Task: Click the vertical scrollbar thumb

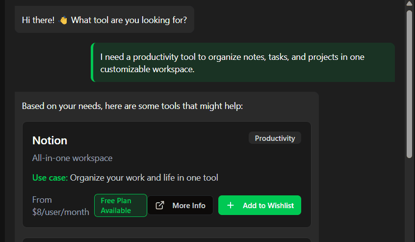Action: [410, 84]
